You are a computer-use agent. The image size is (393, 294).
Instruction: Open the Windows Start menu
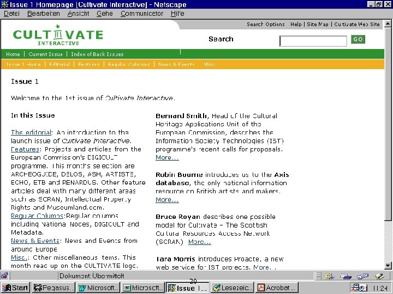(x=15, y=288)
